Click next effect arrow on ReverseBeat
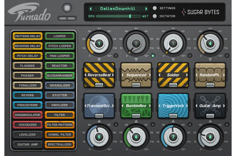The image size is (236, 156). [x=113, y=75]
